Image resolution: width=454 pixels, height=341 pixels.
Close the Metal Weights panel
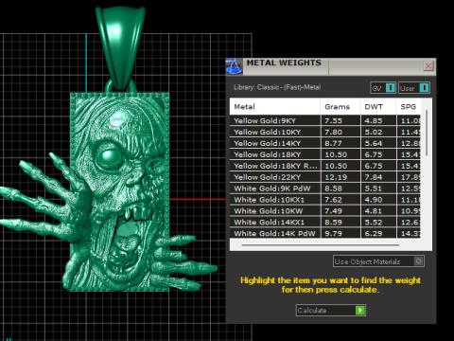click(x=428, y=66)
